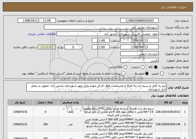Click جزئیات اطلاعات نیاز page header
The width and height of the screenshot is (196, 139).
tap(173, 7)
